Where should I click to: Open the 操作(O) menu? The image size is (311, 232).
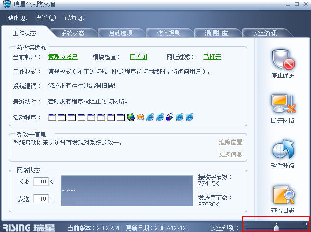pyautogui.click(x=17, y=18)
